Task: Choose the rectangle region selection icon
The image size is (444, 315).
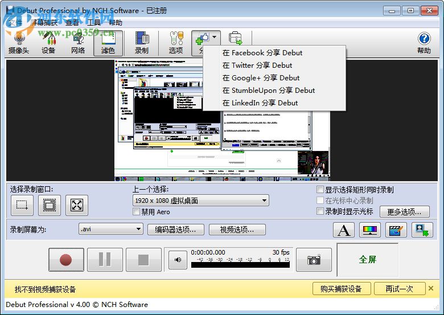Action: (22, 205)
